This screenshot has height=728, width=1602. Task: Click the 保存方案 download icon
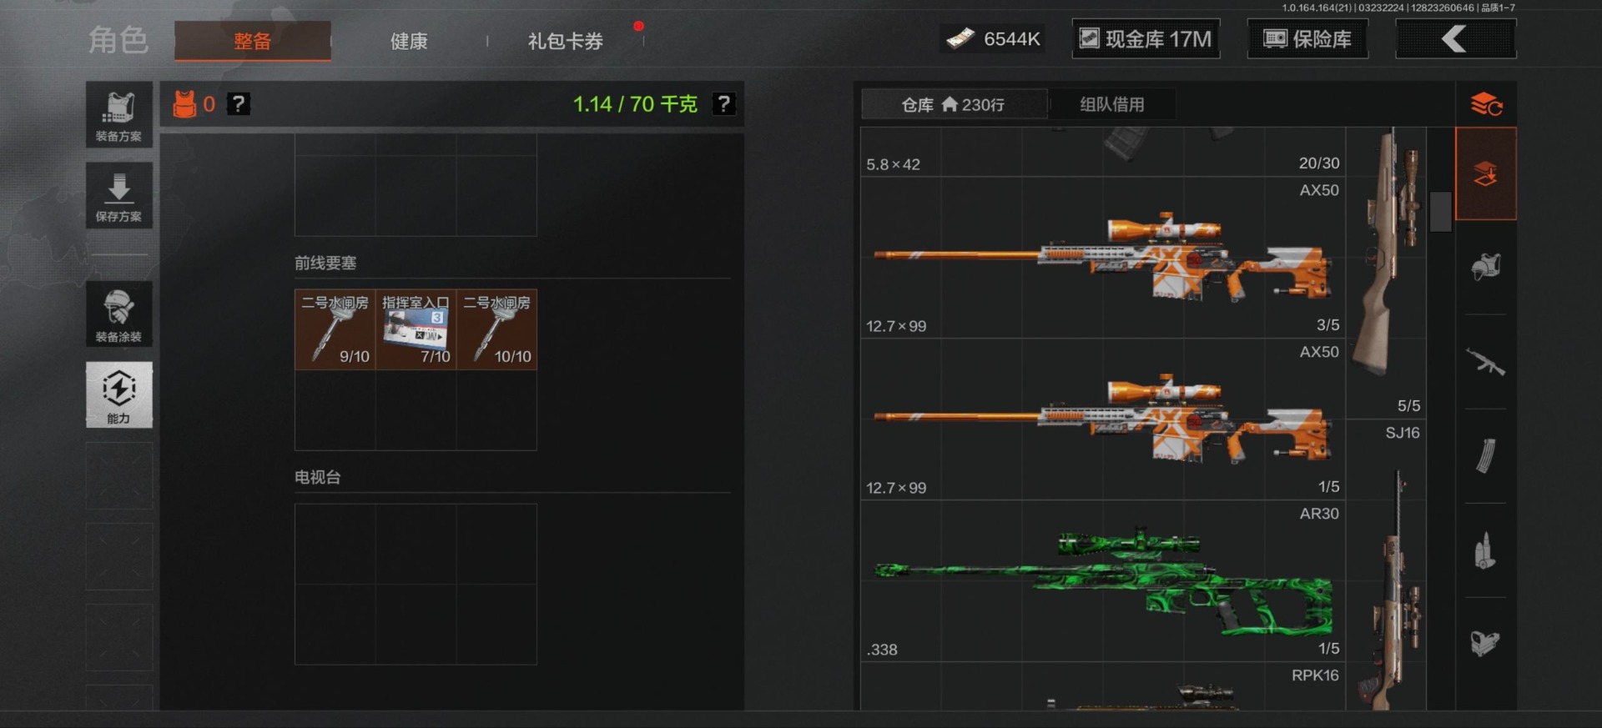(x=118, y=195)
